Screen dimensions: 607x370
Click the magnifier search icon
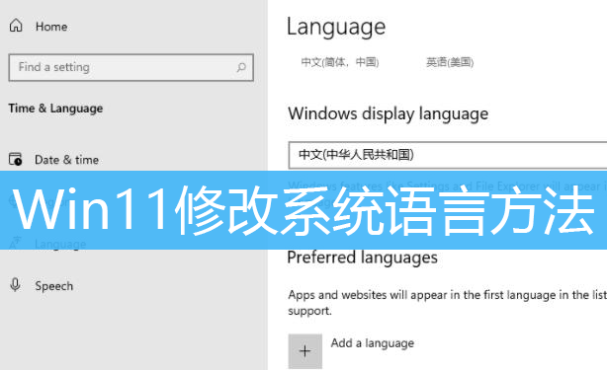[x=241, y=68]
